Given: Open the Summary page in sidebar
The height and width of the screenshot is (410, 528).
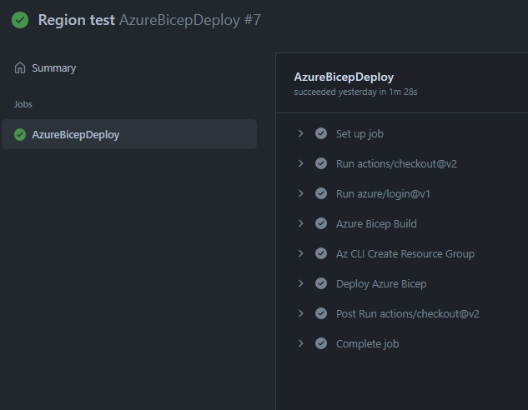Looking at the screenshot, I should [53, 68].
